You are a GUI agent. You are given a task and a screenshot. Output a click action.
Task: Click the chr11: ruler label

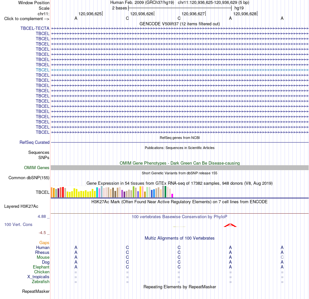[x=44, y=14]
